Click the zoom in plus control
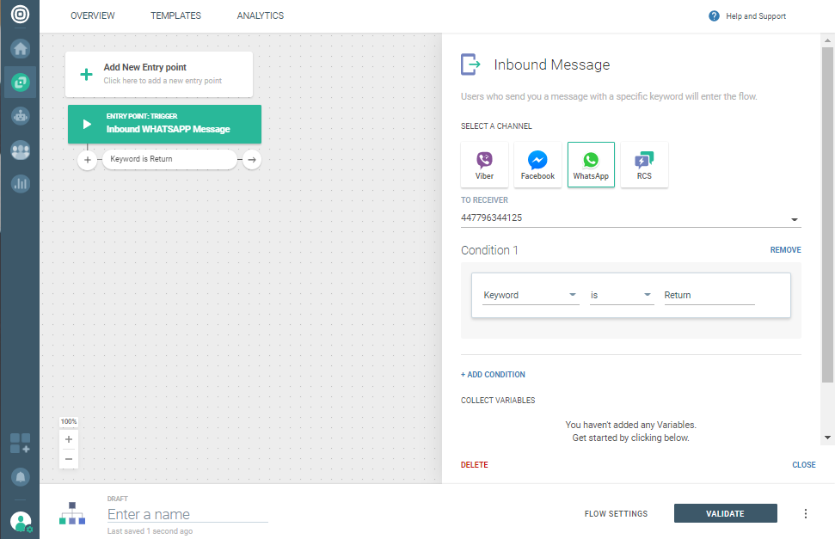This screenshot has width=835, height=539. pos(69,439)
